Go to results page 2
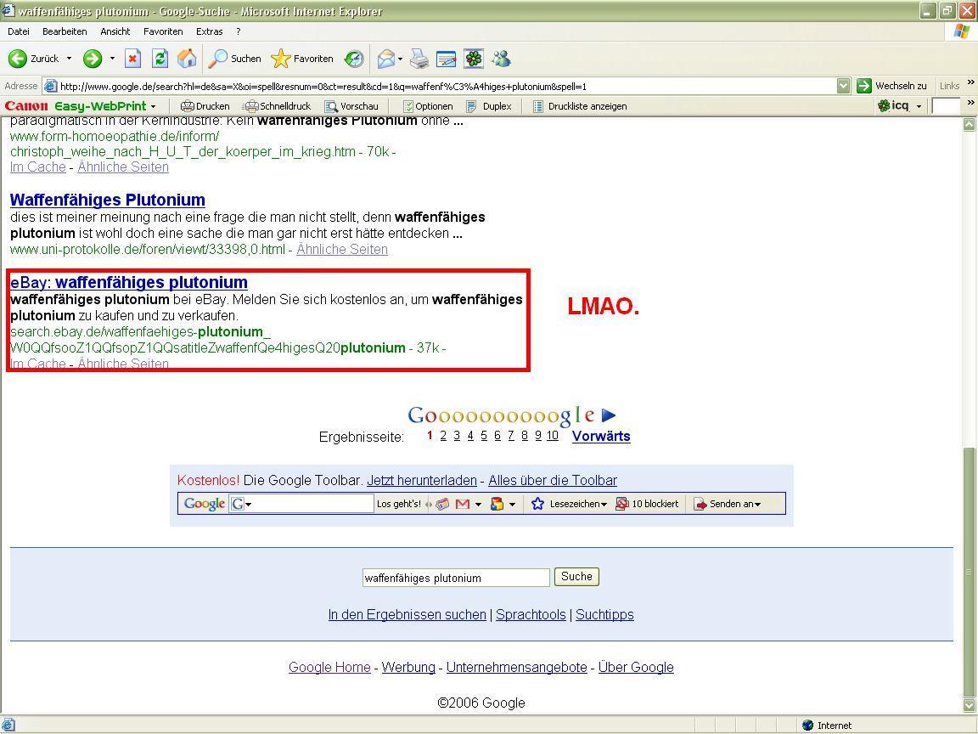This screenshot has height=734, width=978. point(443,436)
